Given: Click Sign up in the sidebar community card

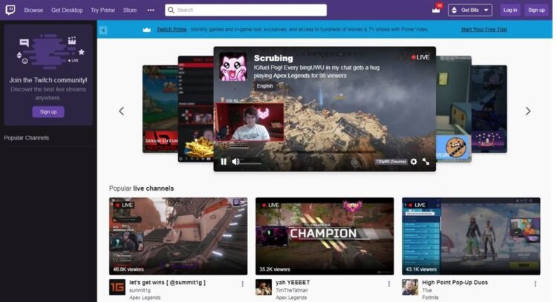Looking at the screenshot, I should 48,112.
